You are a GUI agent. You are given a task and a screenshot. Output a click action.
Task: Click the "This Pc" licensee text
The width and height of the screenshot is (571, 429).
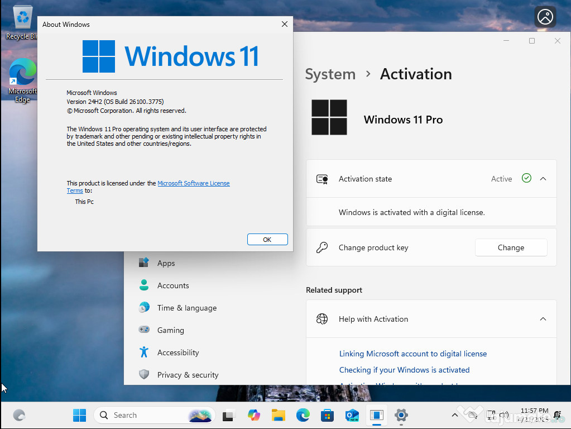point(84,202)
